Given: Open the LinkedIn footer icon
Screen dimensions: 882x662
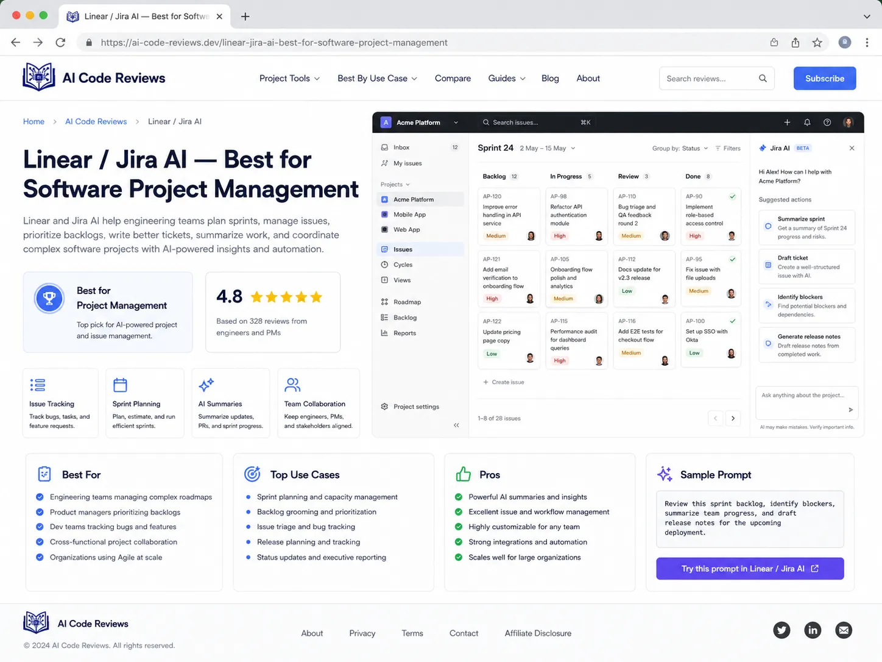Looking at the screenshot, I should (x=813, y=630).
